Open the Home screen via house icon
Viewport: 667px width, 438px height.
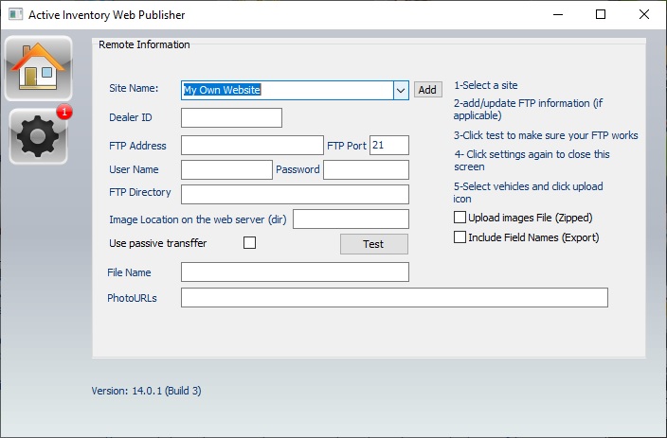pyautogui.click(x=38, y=68)
